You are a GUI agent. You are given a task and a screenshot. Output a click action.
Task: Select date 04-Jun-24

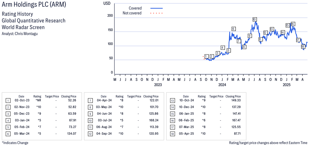[104, 114]
